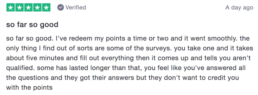Click 'with the points' on last line
258x95 pixels.
click(x=29, y=88)
